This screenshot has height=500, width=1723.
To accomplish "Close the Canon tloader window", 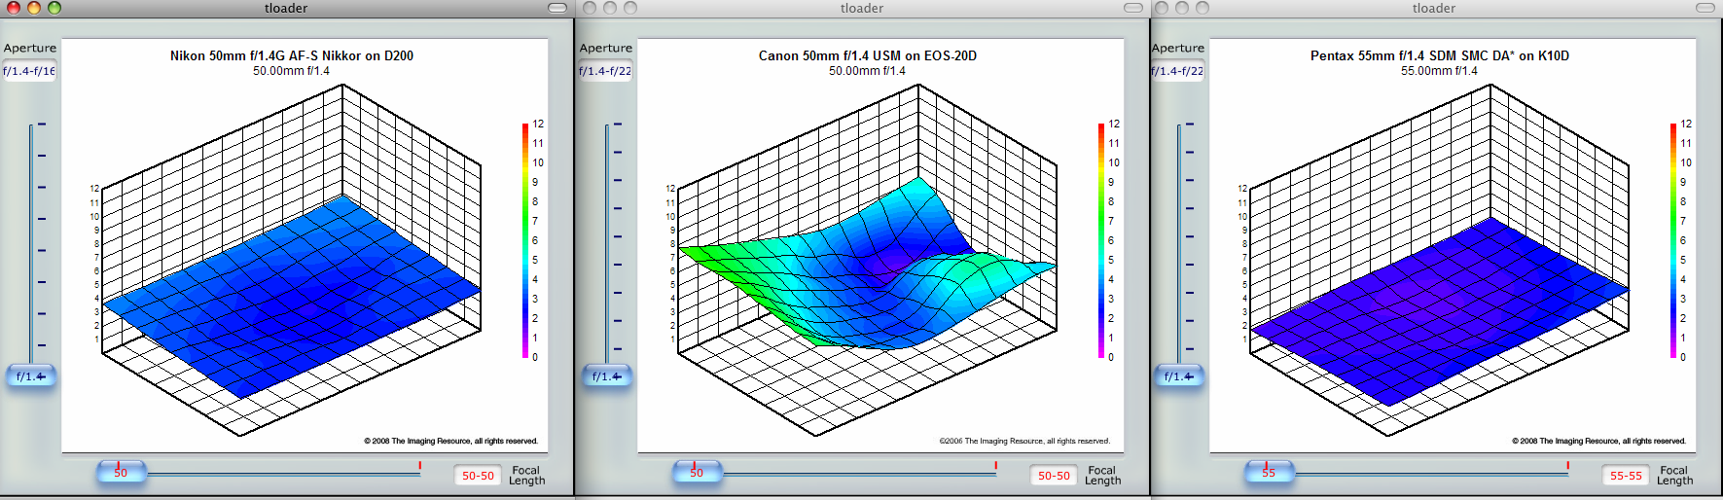I will tap(590, 8).
